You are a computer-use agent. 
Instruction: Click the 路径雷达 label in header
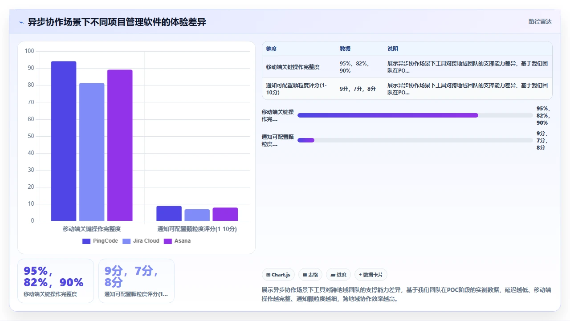pyautogui.click(x=540, y=21)
